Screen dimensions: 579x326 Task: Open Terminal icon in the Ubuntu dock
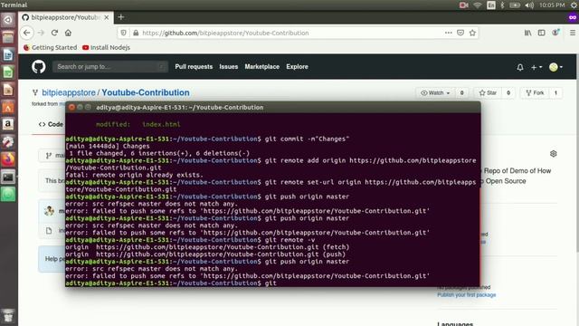click(x=8, y=177)
